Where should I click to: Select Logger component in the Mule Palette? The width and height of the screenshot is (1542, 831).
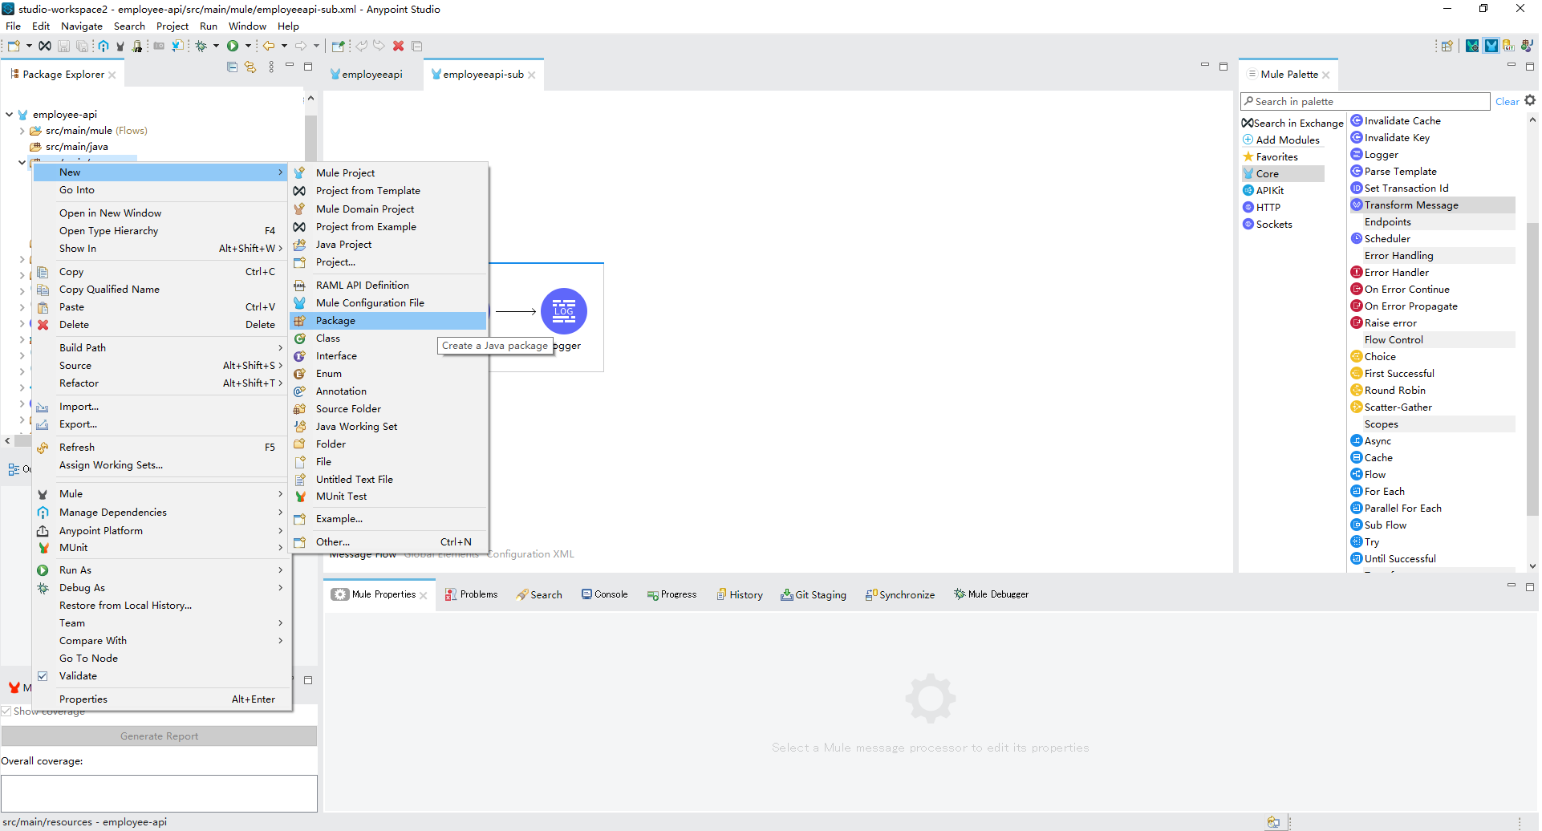(x=1382, y=154)
